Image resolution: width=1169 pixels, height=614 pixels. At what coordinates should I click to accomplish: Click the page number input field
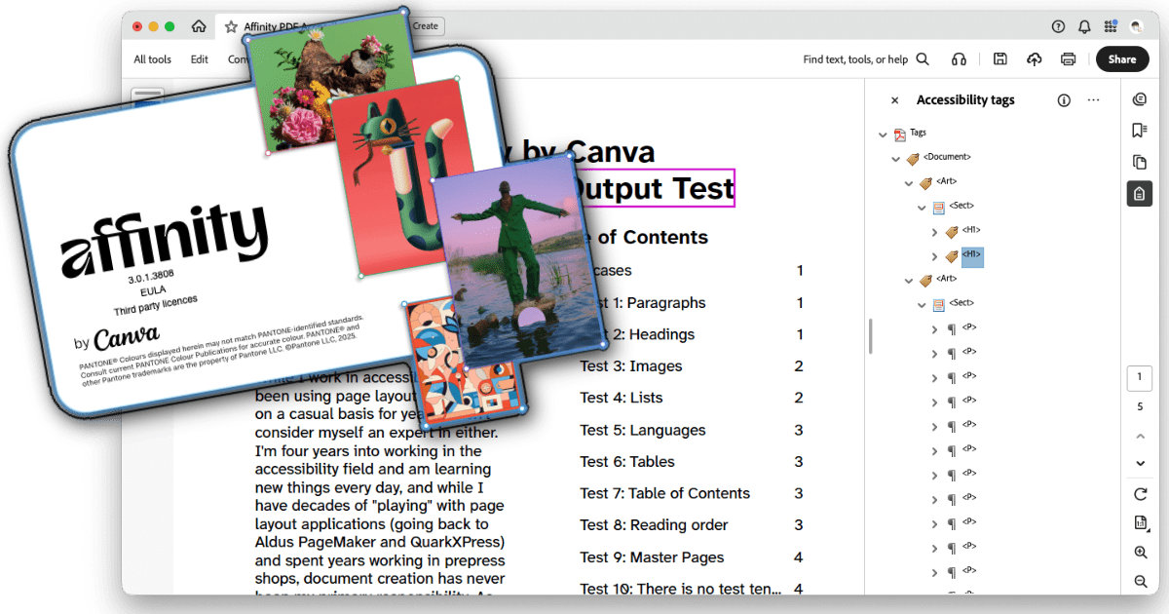pos(1140,377)
